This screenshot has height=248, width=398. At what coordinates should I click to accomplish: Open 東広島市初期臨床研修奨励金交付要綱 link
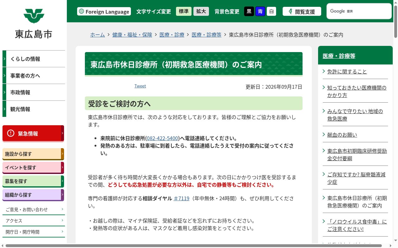click(x=357, y=155)
